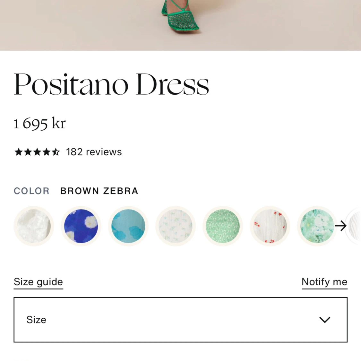361x361 pixels.
Task: Click the COLOR label text
Action: pos(31,191)
